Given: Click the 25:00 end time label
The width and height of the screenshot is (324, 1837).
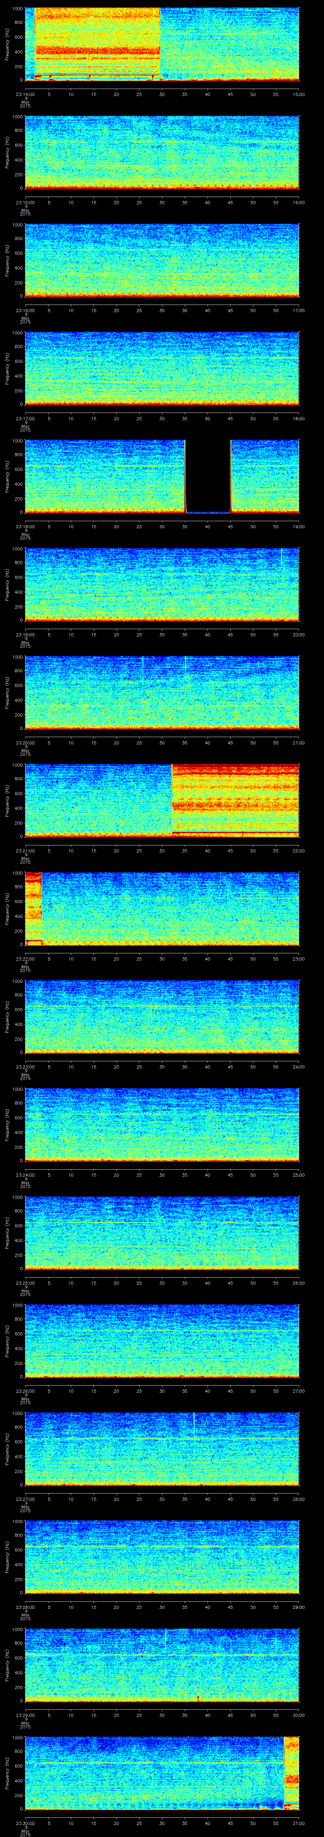Looking at the screenshot, I should pyautogui.click(x=298, y=1175).
